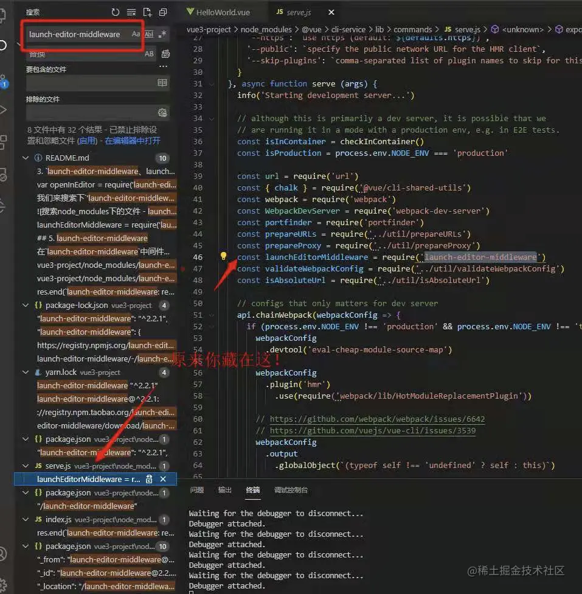582x594 pixels.
Task: Refresh the search results
Action: pyautogui.click(x=116, y=12)
